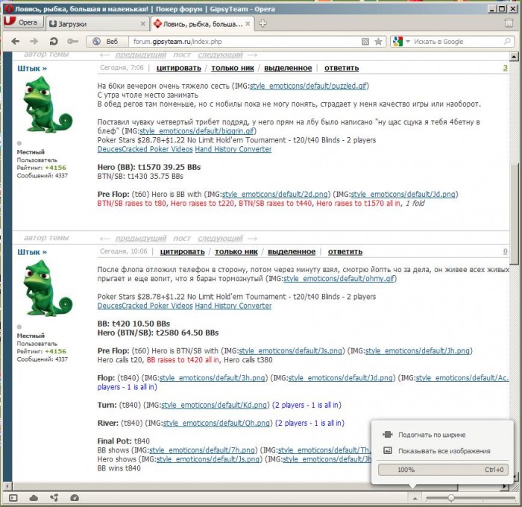The width and height of the screenshot is (522, 507).
Task: Focus the address bar forum.gipsyteam.ru
Action: point(244,42)
